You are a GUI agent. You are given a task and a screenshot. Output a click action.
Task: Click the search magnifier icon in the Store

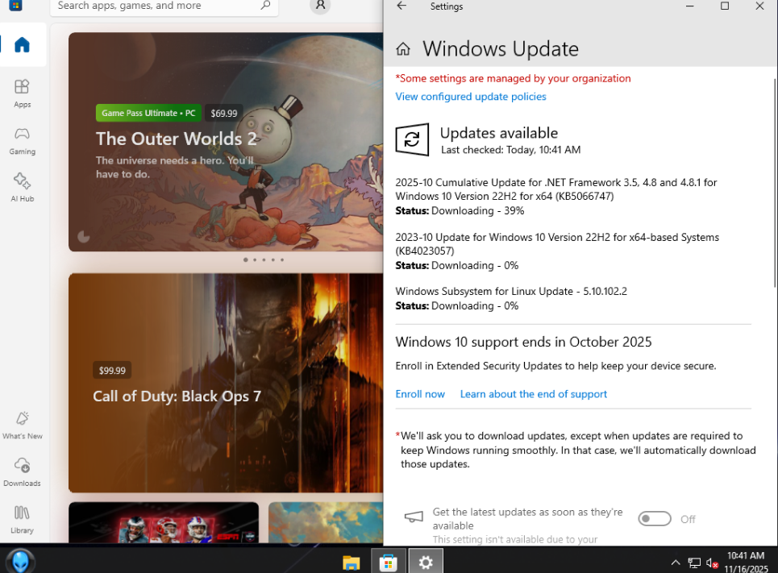coord(265,6)
